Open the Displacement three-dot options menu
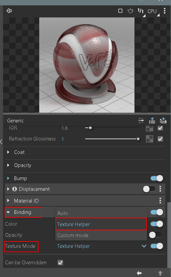The width and height of the screenshot is (171, 277). point(160,189)
